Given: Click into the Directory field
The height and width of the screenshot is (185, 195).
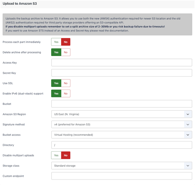Looking at the screenshot, I should (122, 145).
